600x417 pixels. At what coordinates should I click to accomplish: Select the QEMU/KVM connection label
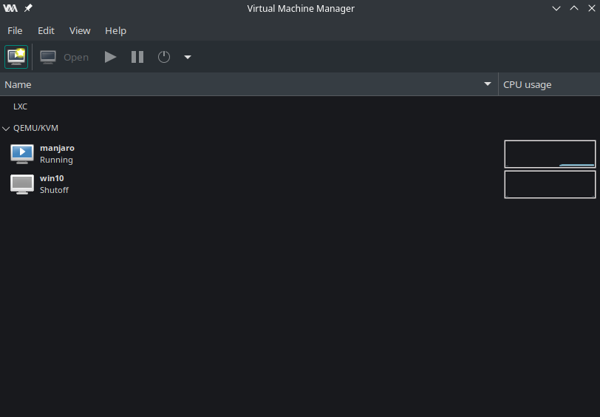point(35,128)
